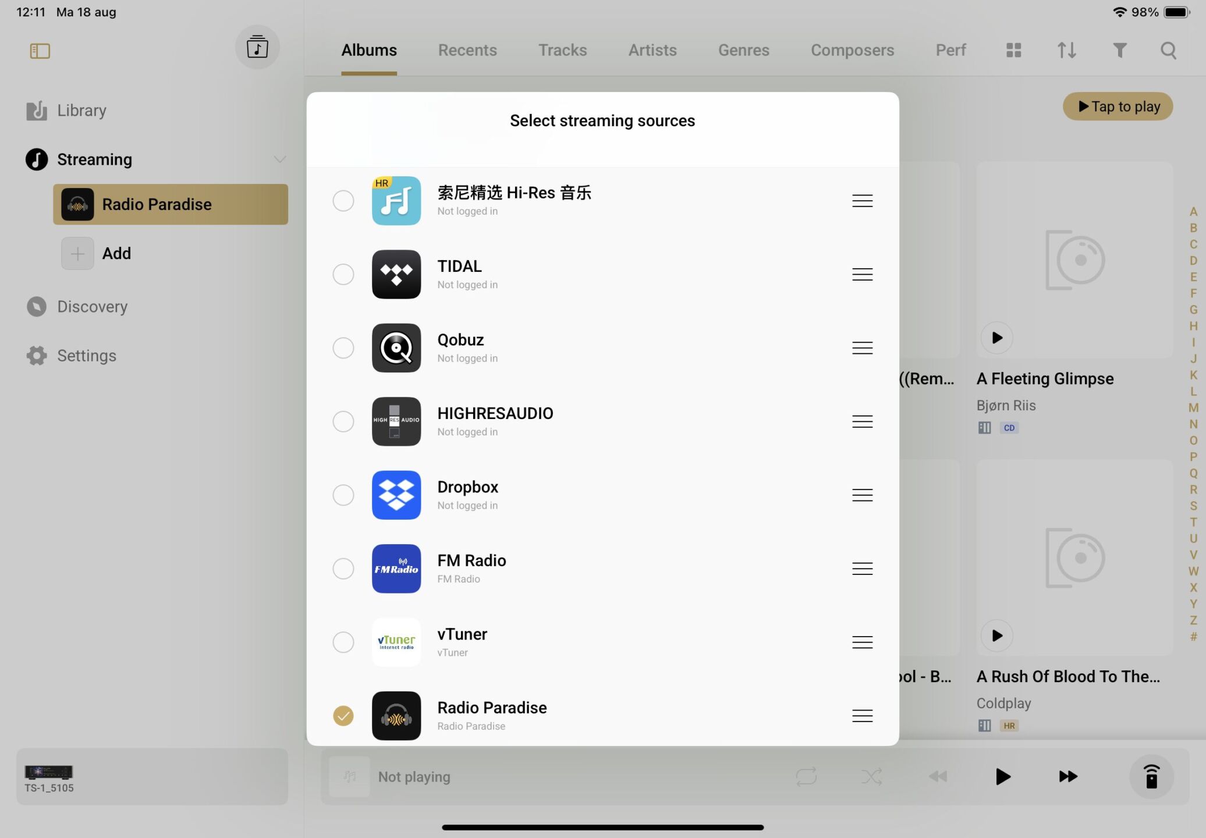
Task: Toggle repeat mode in player bar
Action: click(806, 776)
